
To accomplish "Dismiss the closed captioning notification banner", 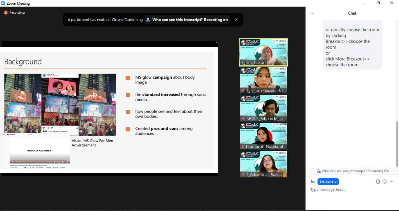I will pyautogui.click(x=236, y=20).
